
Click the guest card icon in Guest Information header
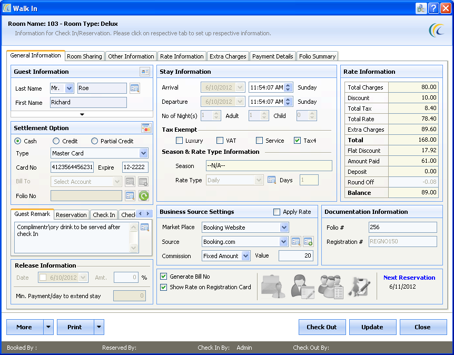(x=144, y=72)
